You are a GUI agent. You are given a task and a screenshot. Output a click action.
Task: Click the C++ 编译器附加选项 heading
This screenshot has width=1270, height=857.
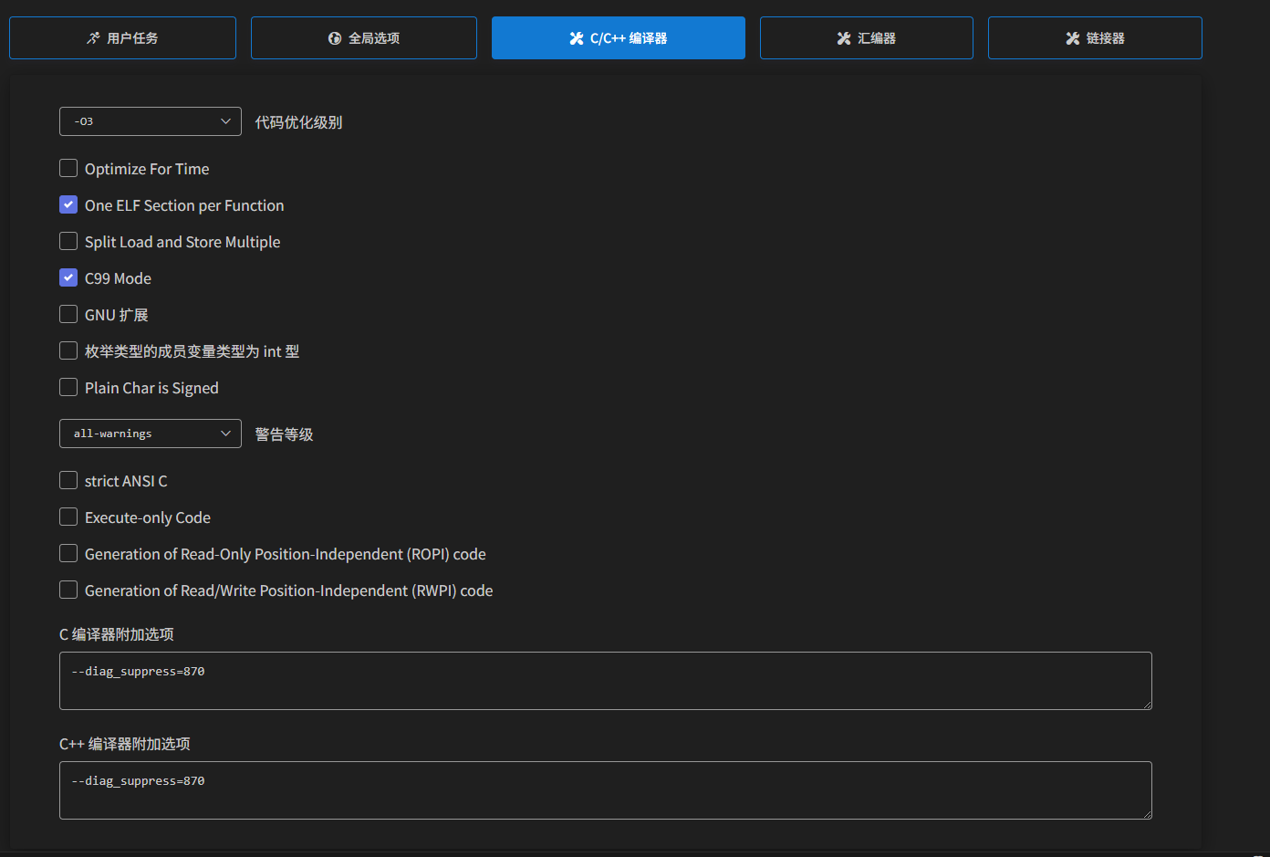(125, 744)
